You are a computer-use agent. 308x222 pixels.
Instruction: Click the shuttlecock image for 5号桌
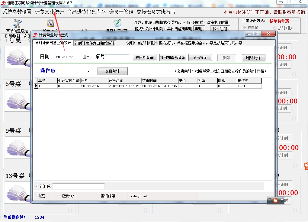point(18,101)
